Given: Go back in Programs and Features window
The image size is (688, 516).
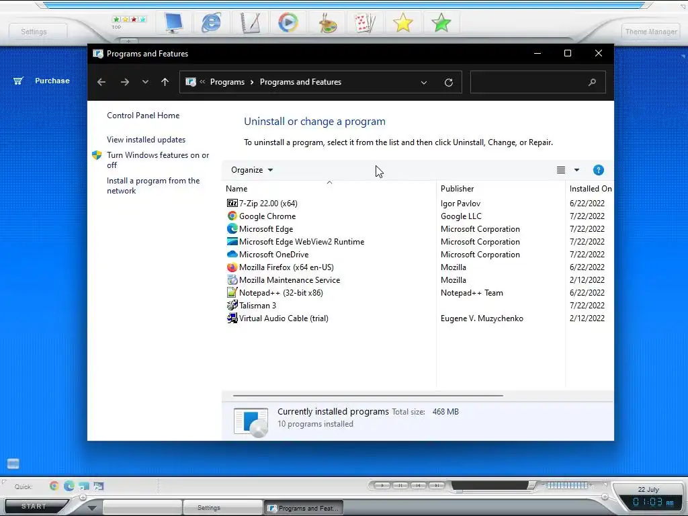Looking at the screenshot, I should pyautogui.click(x=101, y=82).
